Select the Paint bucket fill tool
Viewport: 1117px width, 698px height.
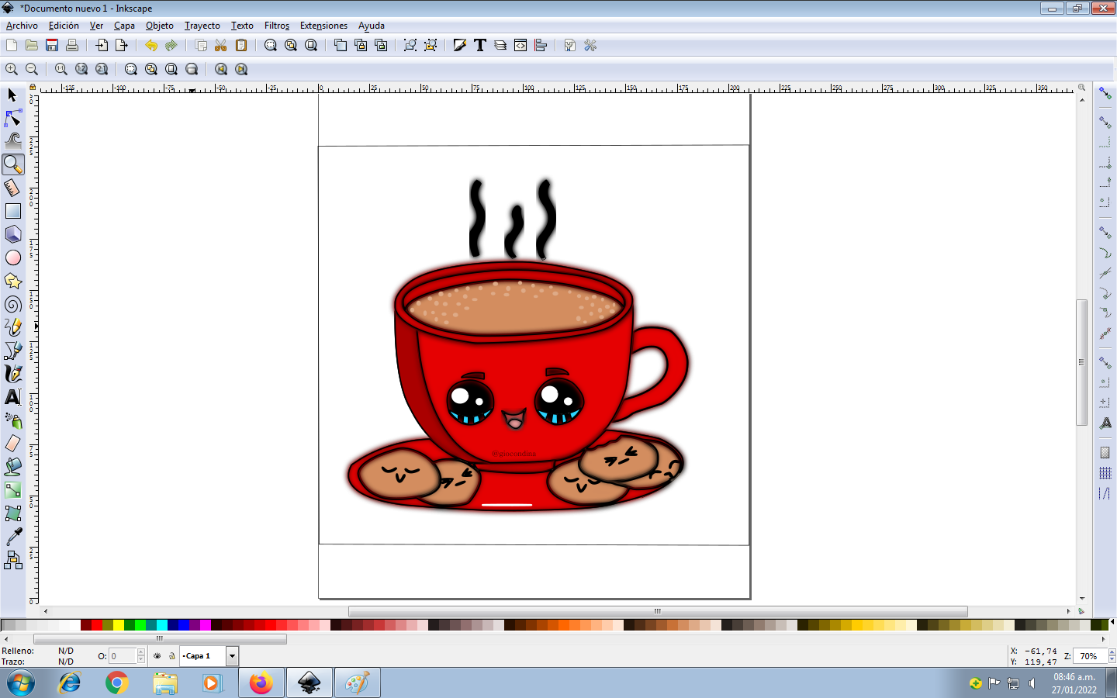[12, 467]
